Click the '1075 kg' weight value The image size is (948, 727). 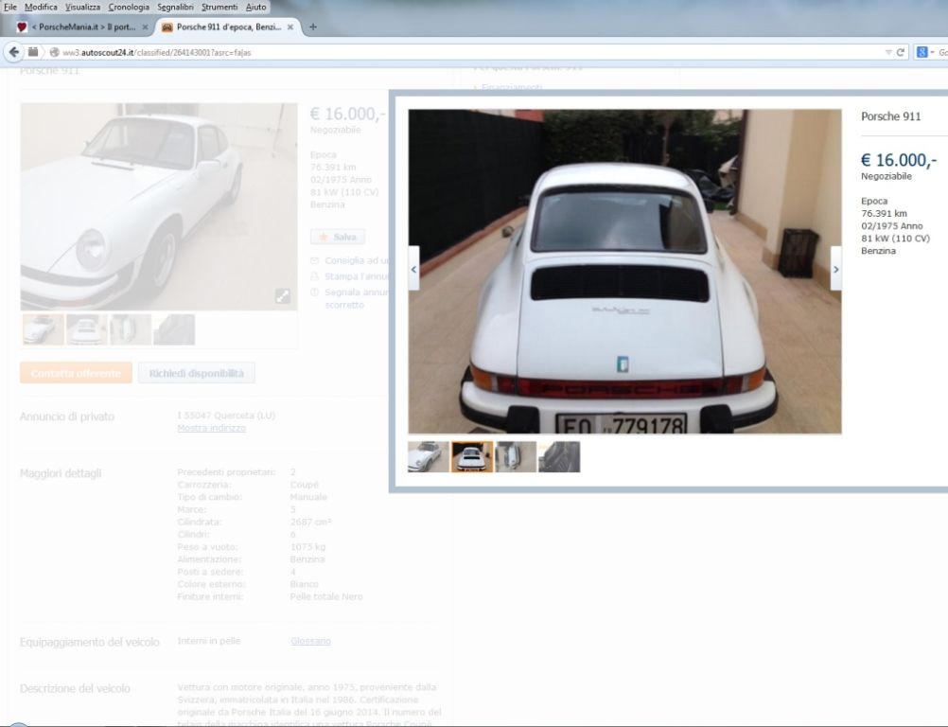[307, 547]
